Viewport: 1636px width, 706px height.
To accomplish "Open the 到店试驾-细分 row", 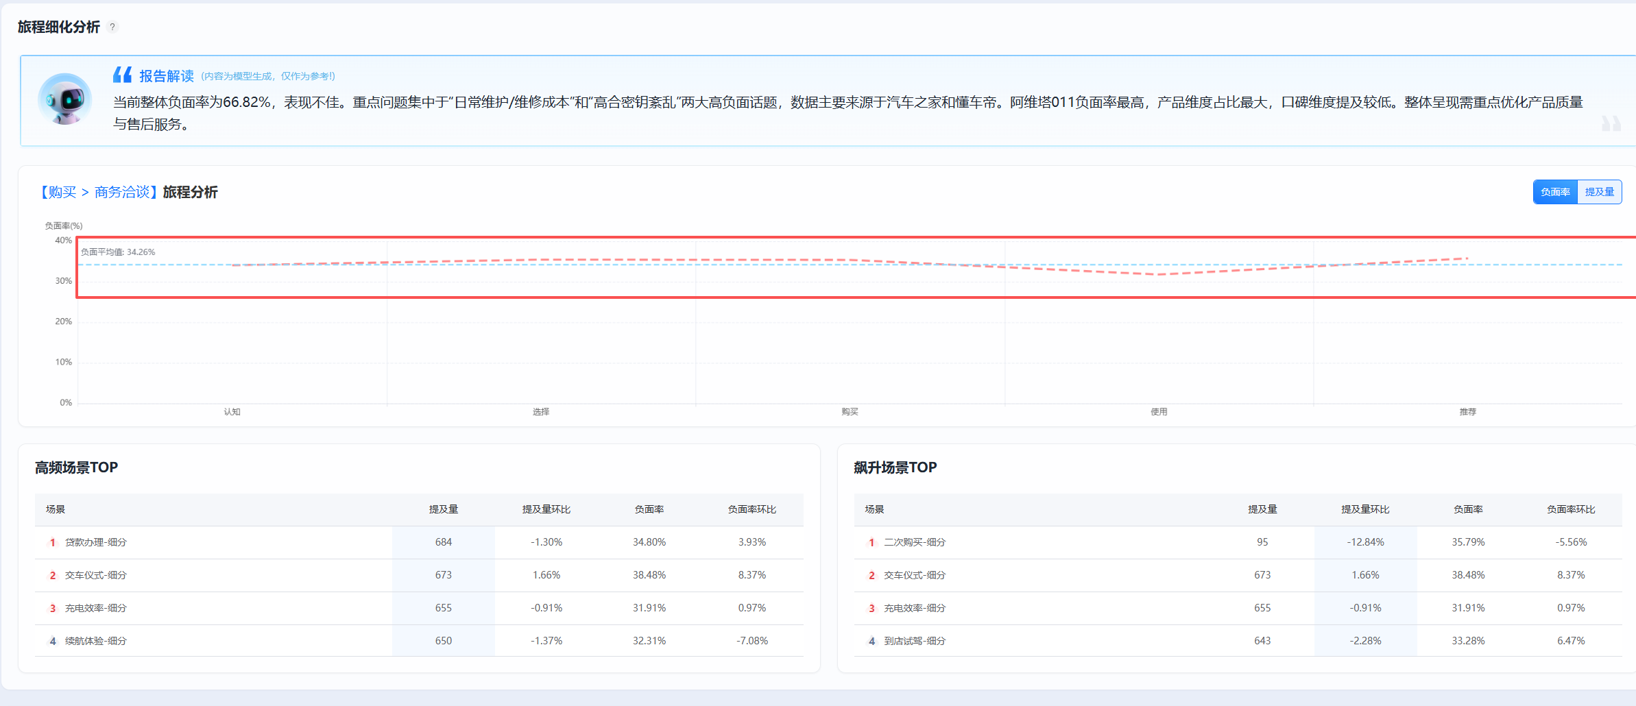I will 1238,641.
